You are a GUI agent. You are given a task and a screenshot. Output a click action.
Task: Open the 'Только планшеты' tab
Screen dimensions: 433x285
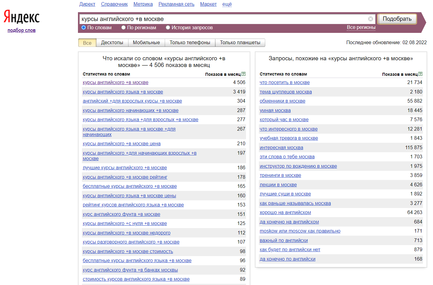(240, 43)
